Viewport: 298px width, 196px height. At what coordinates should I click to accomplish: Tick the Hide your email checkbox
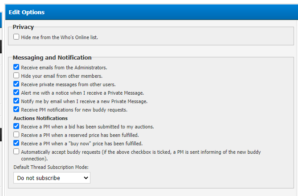tap(16, 76)
